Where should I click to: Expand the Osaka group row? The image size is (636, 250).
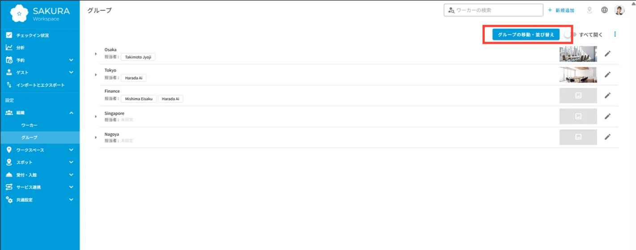click(x=96, y=54)
